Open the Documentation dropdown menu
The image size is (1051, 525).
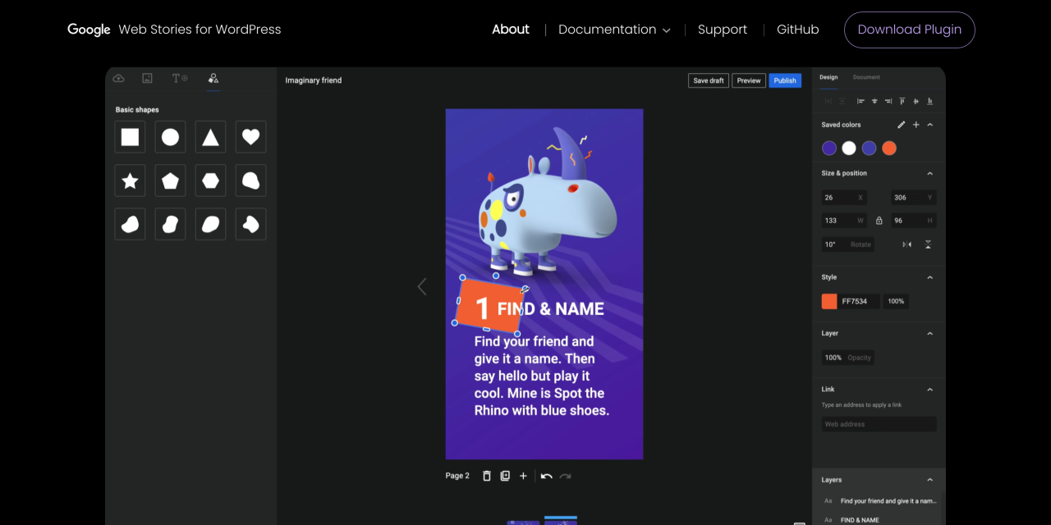[x=614, y=30]
